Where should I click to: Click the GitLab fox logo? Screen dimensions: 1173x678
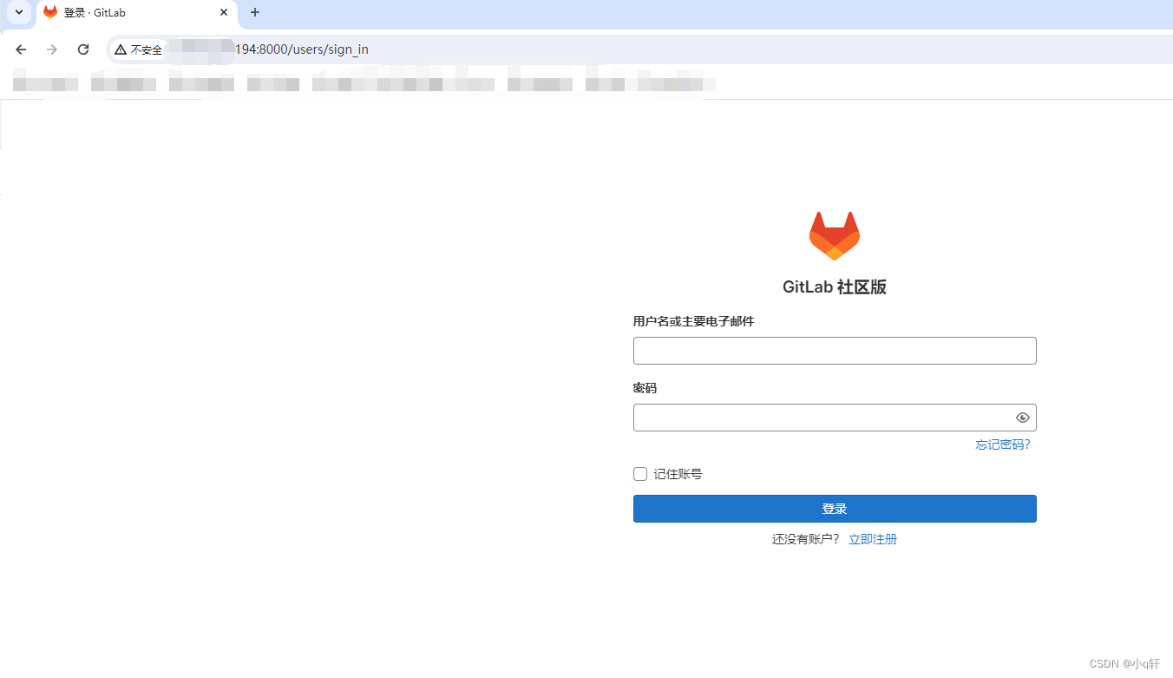pyautogui.click(x=835, y=236)
